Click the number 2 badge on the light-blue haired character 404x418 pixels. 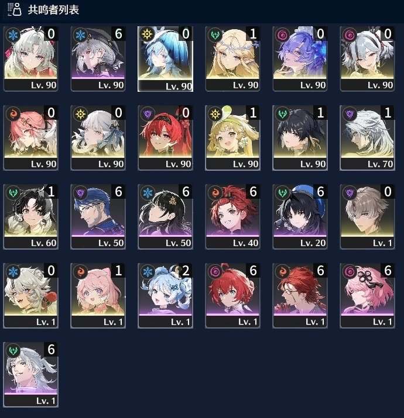point(186,271)
